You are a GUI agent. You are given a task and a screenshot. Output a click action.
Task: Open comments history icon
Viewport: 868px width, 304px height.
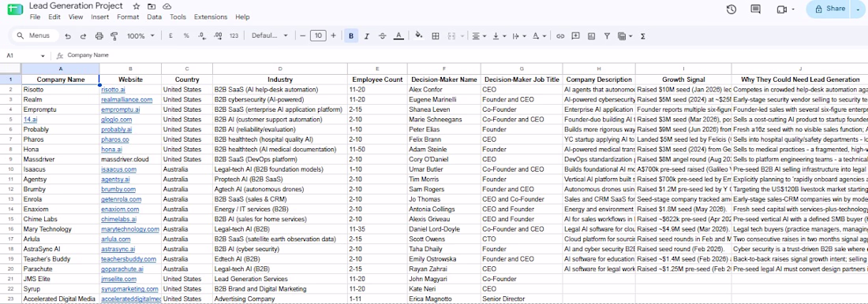click(x=755, y=9)
